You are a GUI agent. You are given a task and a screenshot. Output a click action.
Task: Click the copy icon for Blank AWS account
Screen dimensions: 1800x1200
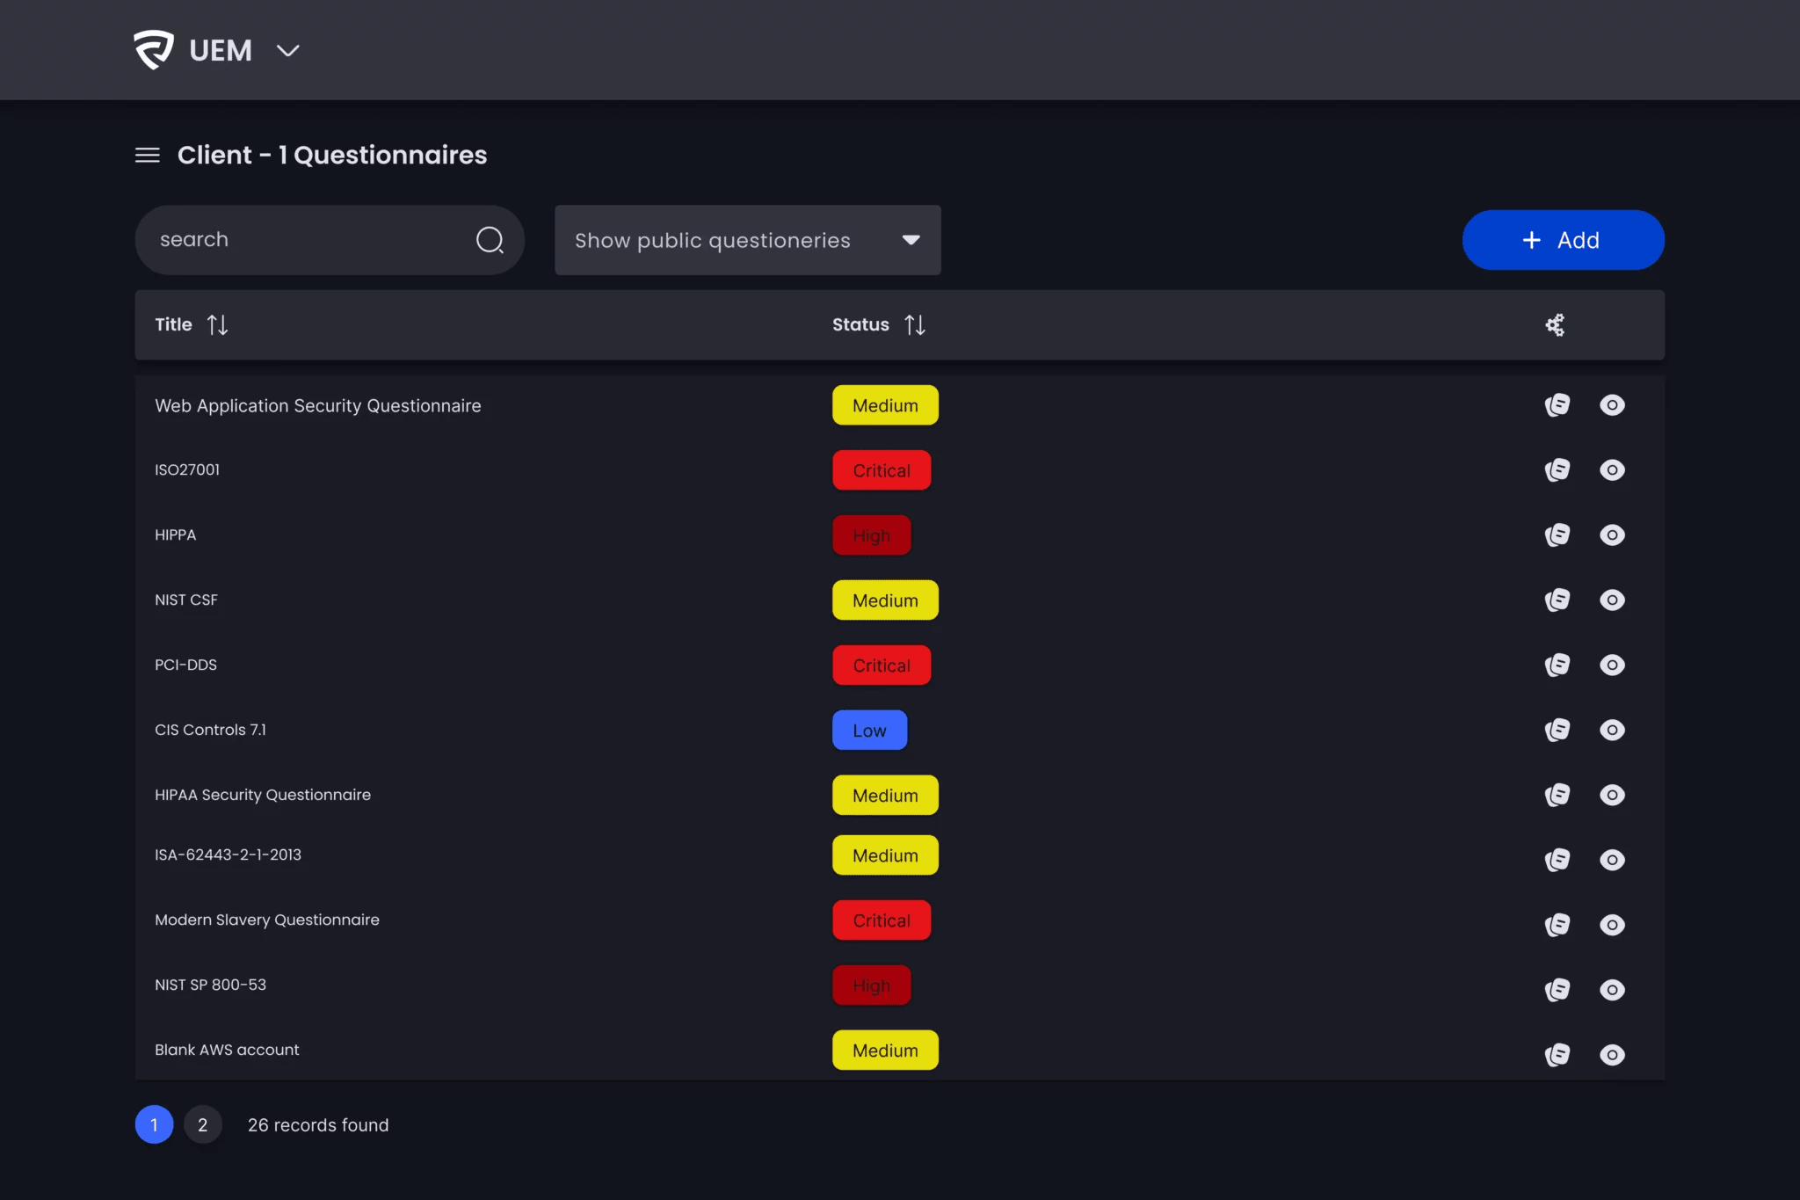tap(1557, 1055)
